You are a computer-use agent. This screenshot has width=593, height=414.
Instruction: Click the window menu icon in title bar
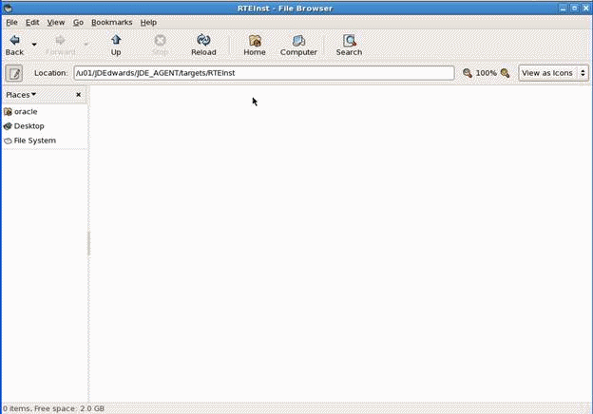click(x=8, y=8)
